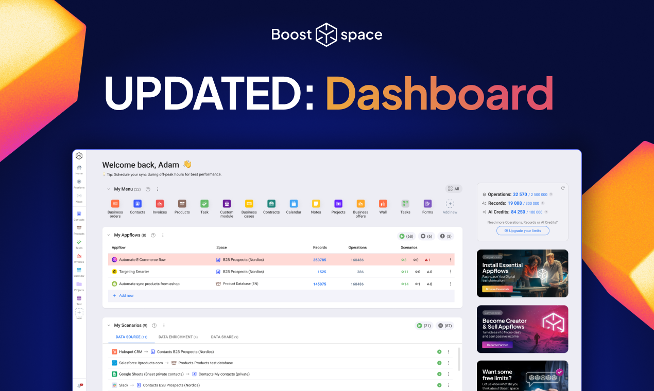Open Products in the left sidebar

coord(79,229)
